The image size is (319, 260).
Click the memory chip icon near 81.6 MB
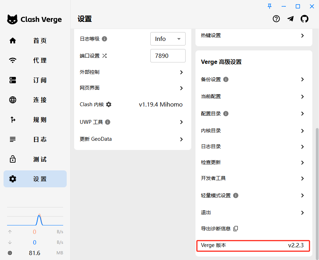(x=10, y=253)
